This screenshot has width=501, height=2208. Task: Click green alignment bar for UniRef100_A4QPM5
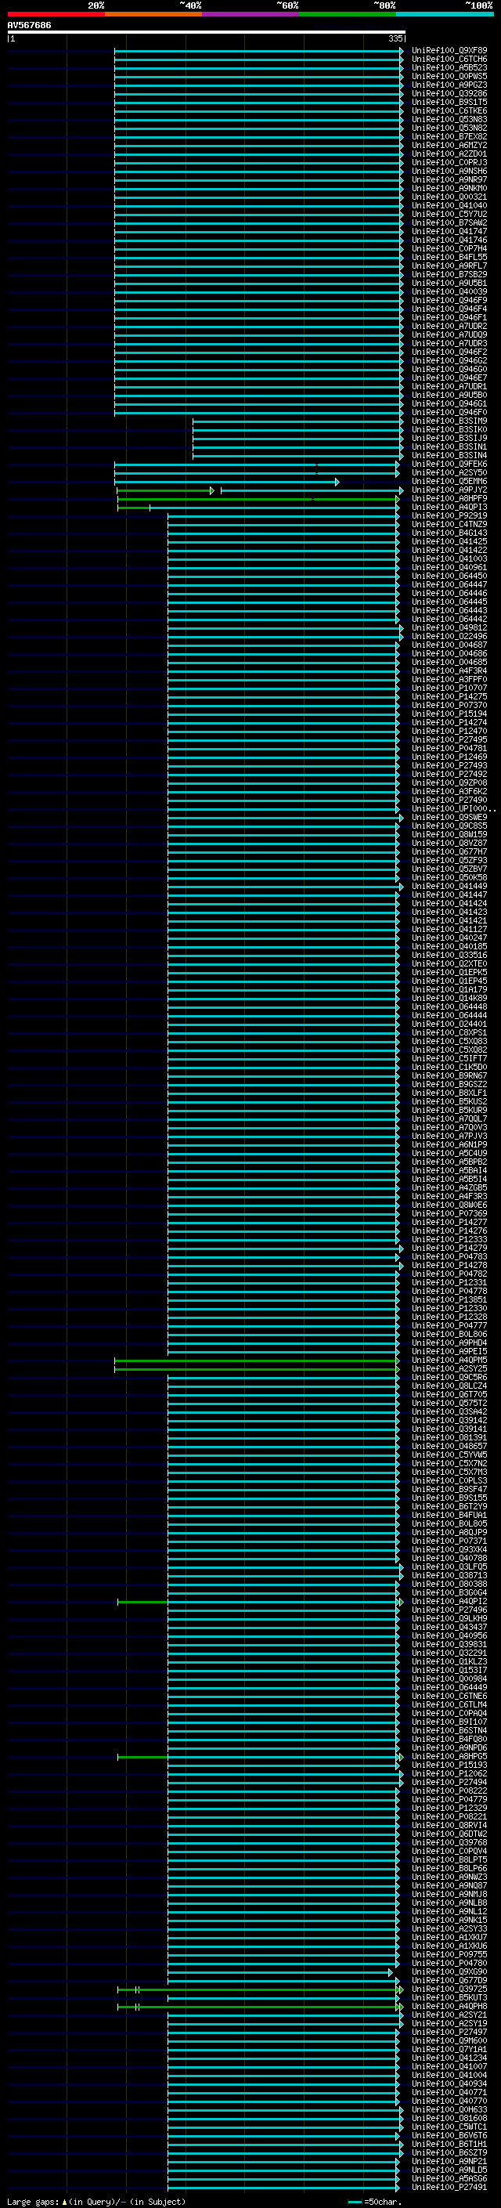click(256, 1361)
